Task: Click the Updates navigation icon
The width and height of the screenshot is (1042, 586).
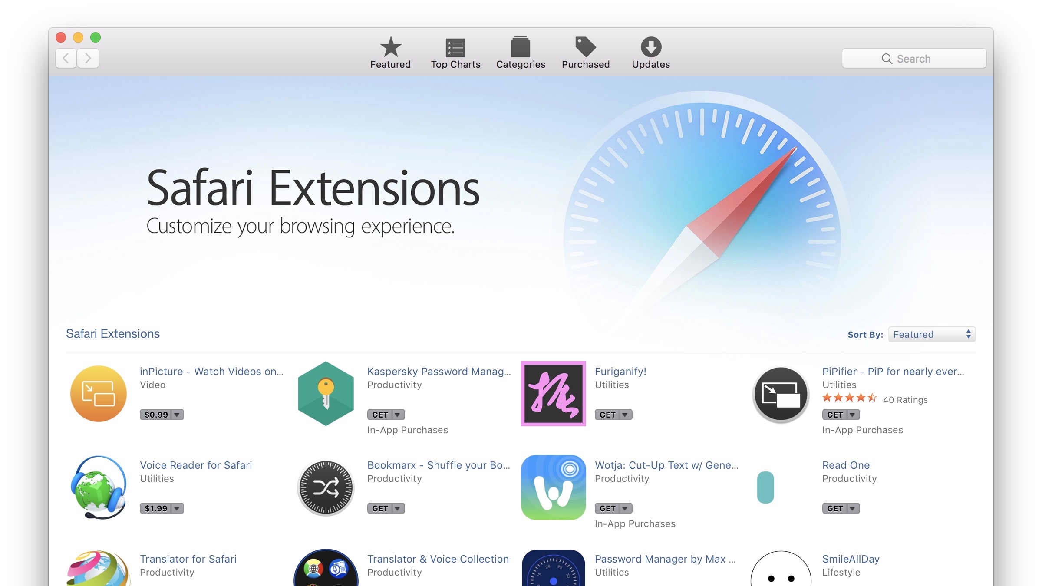Action: [x=650, y=51]
